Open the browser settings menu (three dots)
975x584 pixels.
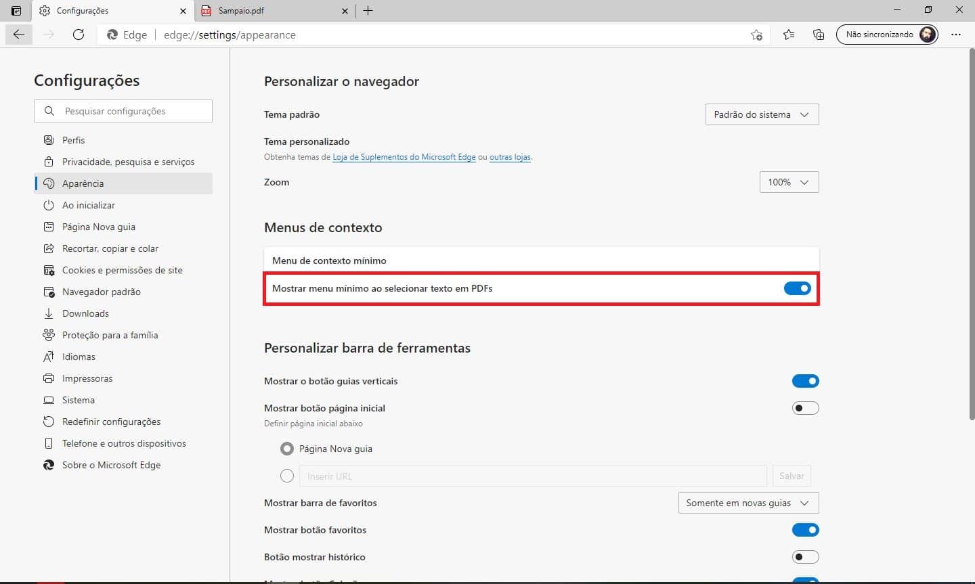tap(956, 34)
